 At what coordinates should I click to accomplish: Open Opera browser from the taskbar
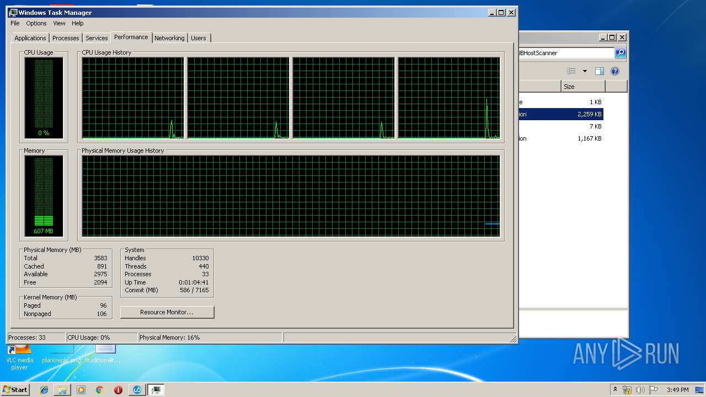pyautogui.click(x=118, y=390)
